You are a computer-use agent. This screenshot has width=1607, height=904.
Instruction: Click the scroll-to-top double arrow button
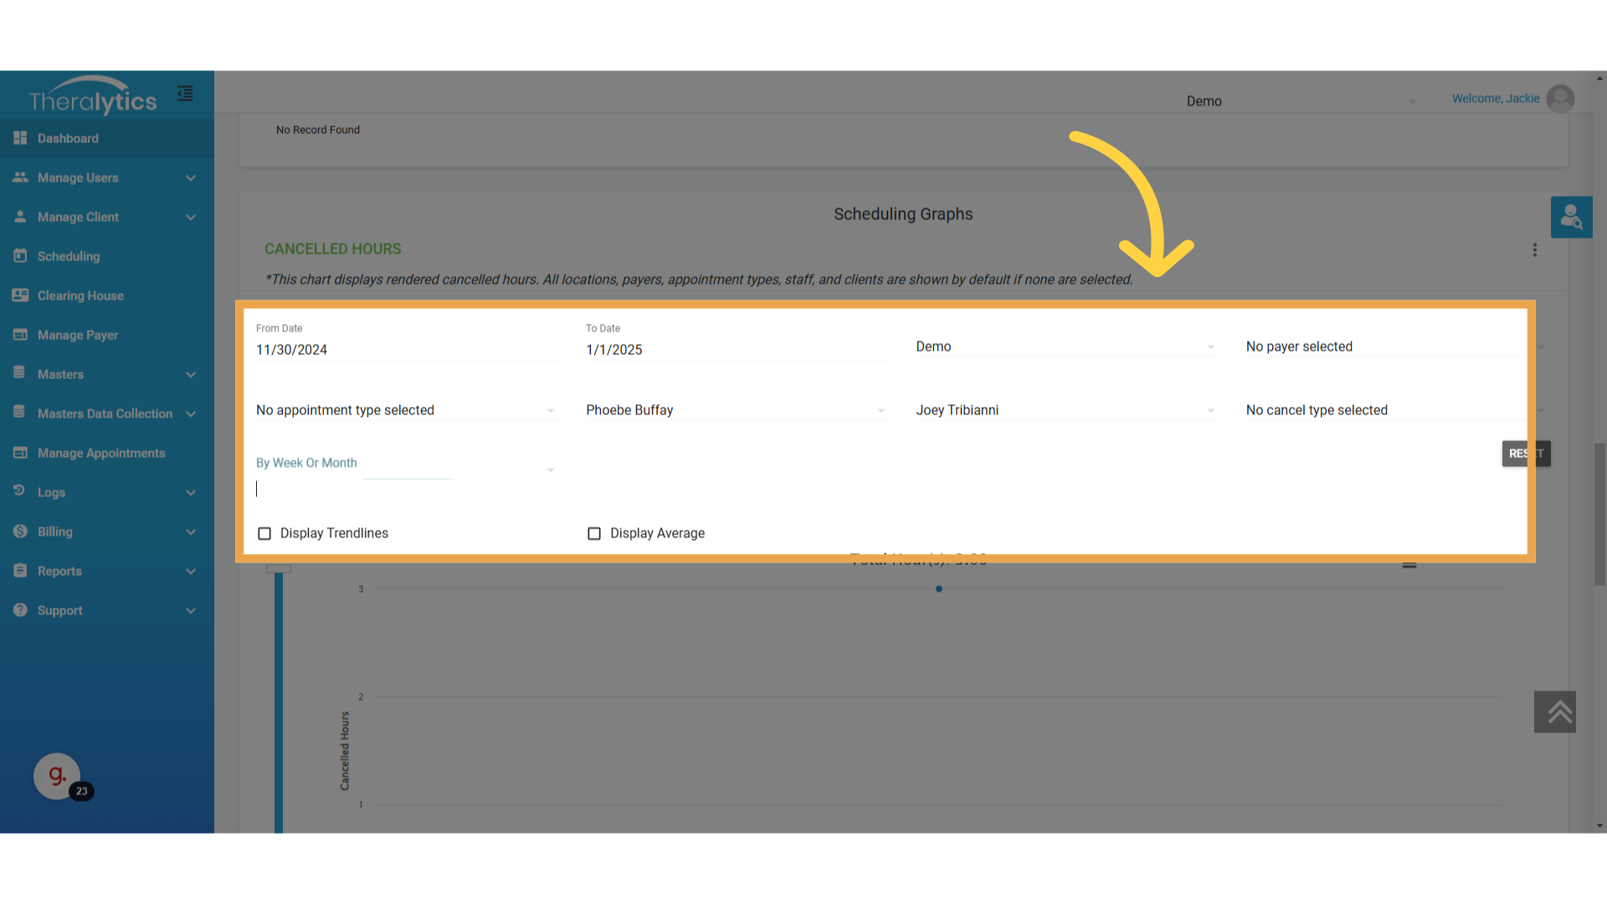(1554, 711)
